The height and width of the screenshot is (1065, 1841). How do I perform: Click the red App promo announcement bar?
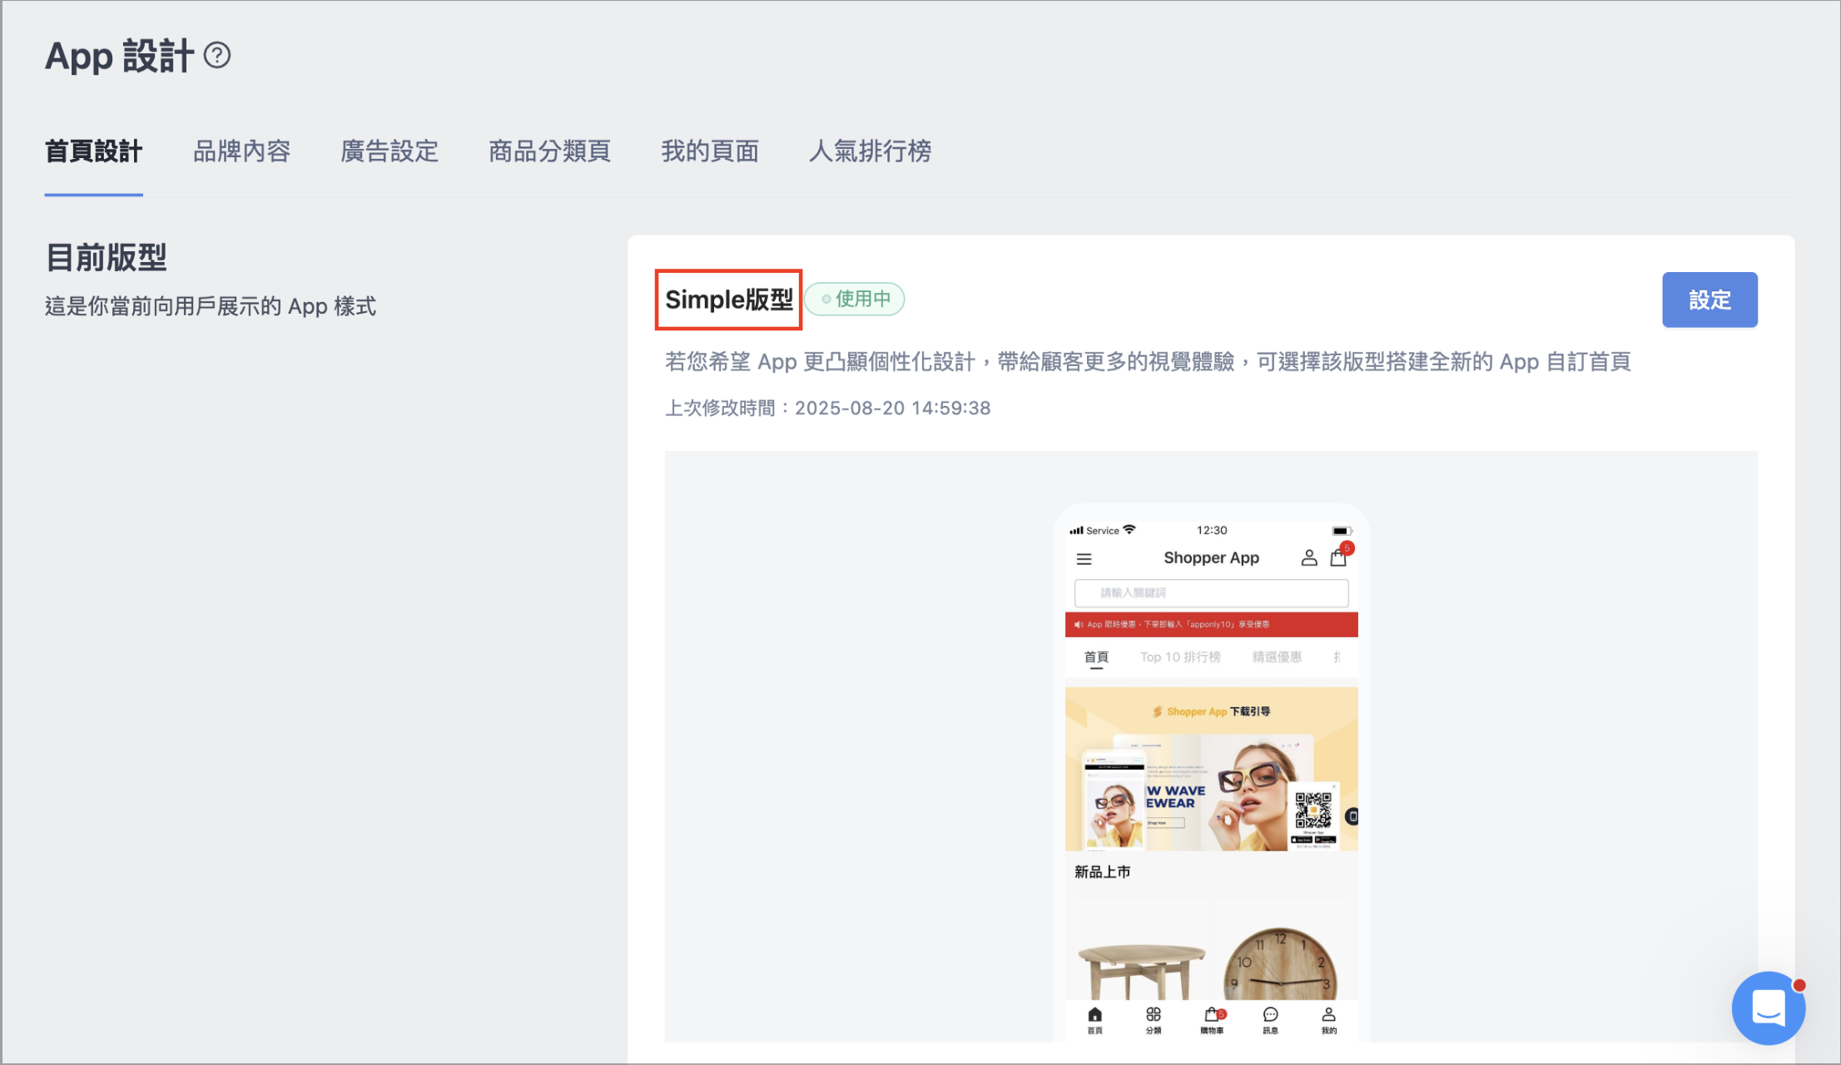coord(1211,625)
